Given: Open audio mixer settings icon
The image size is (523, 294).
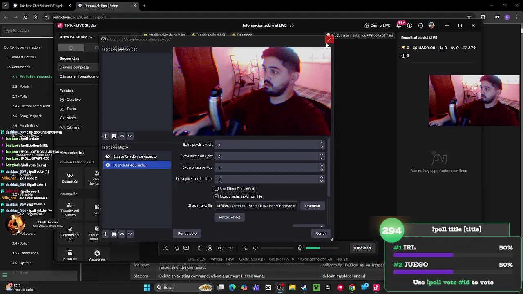Looking at the screenshot, I should (x=245, y=248).
